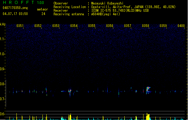Click the 1.0 kHz axis label

coord(2,54)
